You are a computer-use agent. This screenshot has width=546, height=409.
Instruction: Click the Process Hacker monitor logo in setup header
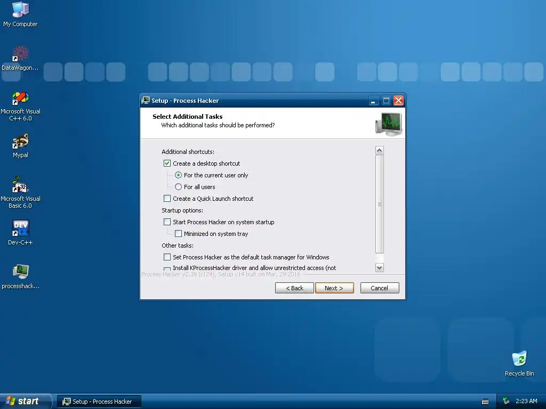click(389, 124)
